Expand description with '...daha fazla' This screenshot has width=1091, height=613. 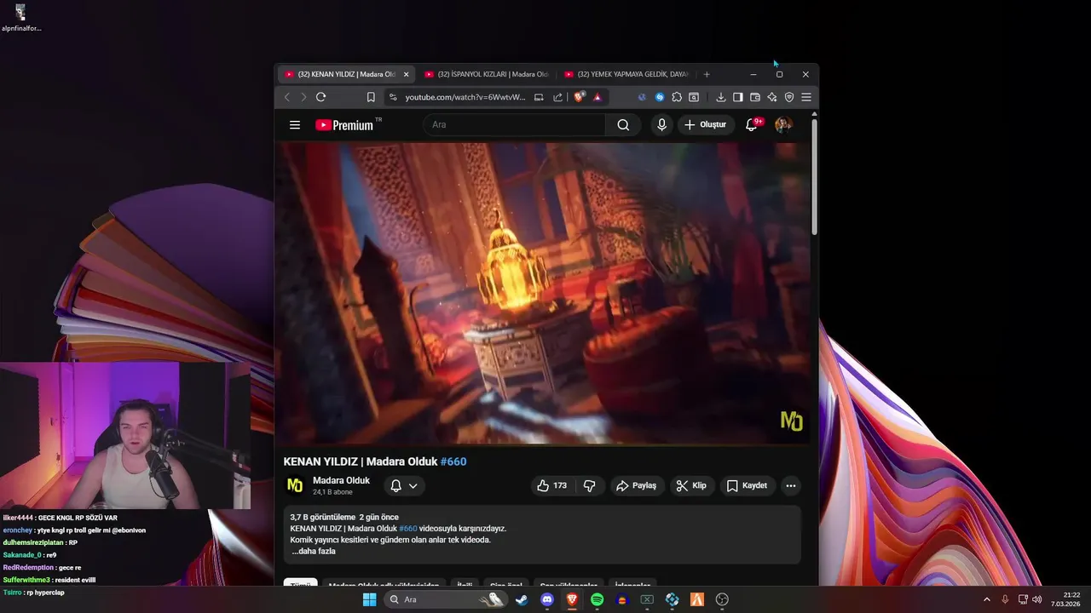[314, 551]
